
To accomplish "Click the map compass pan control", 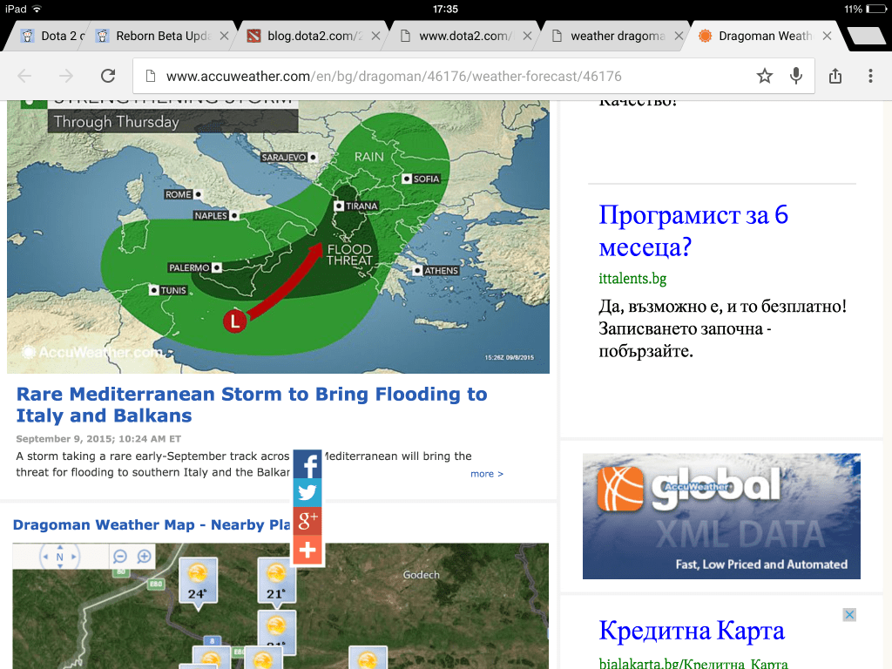I will point(59,557).
